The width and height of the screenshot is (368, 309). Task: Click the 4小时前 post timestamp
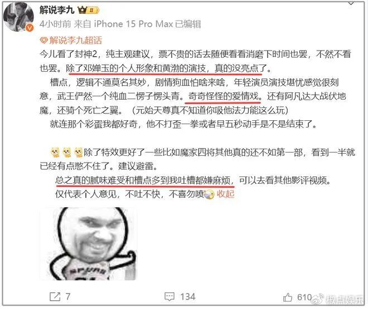(55, 24)
